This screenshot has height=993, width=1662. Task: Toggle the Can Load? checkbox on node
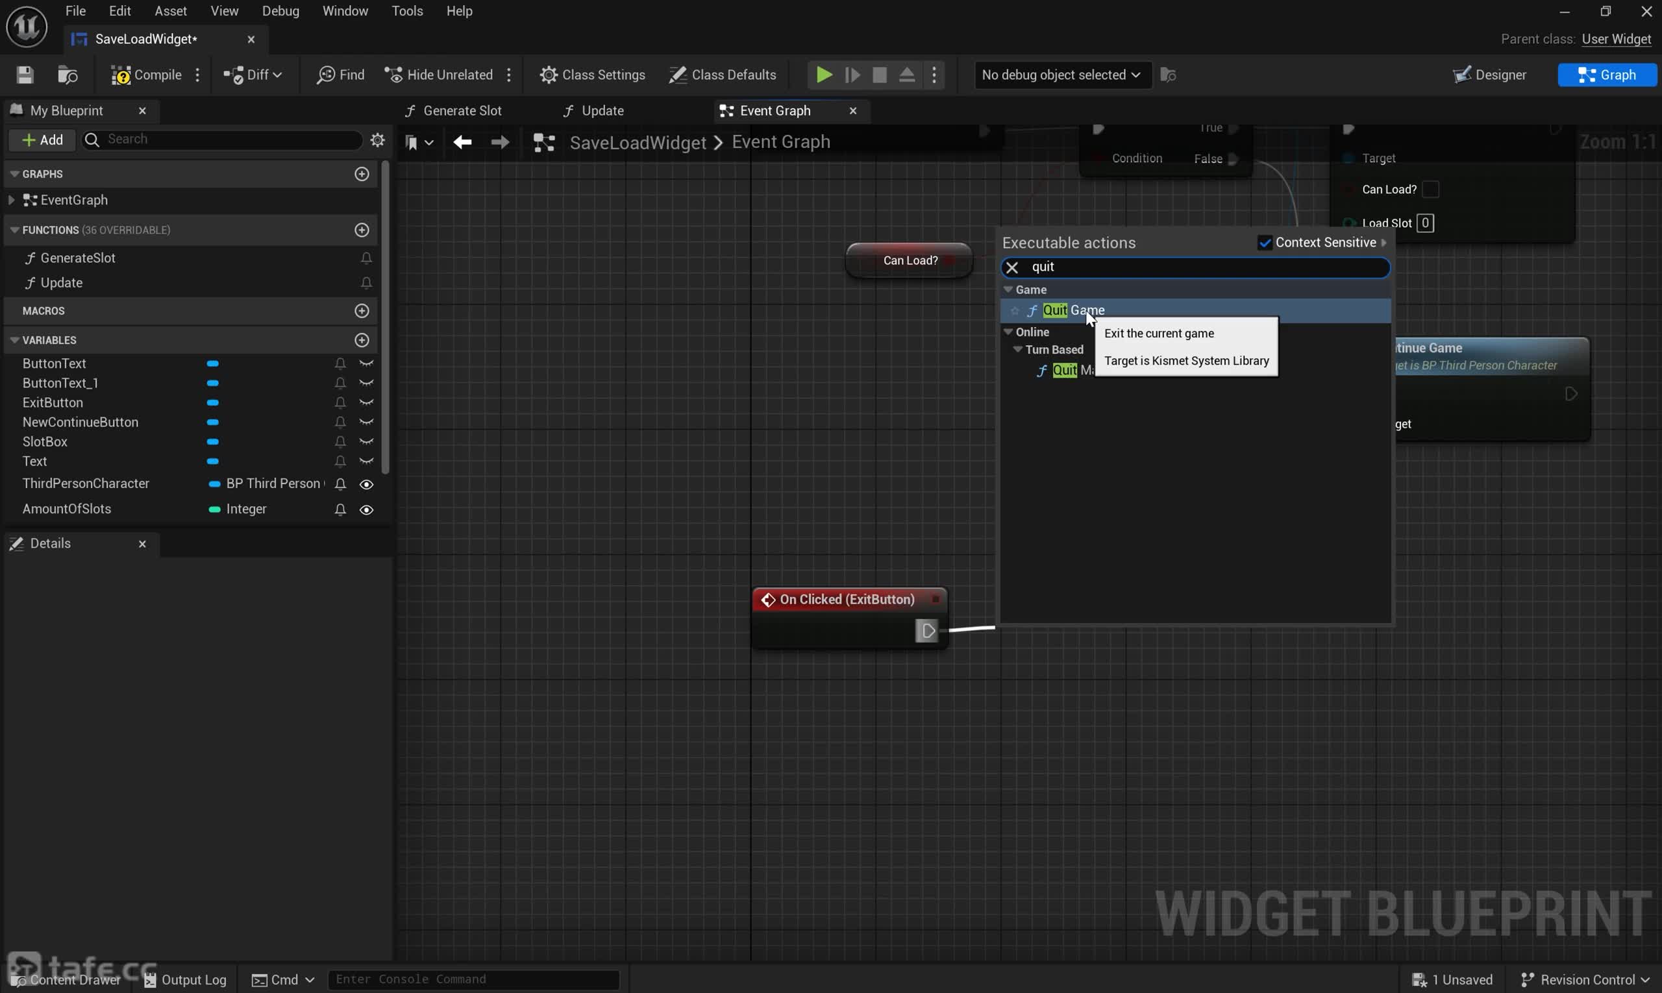coord(1430,190)
